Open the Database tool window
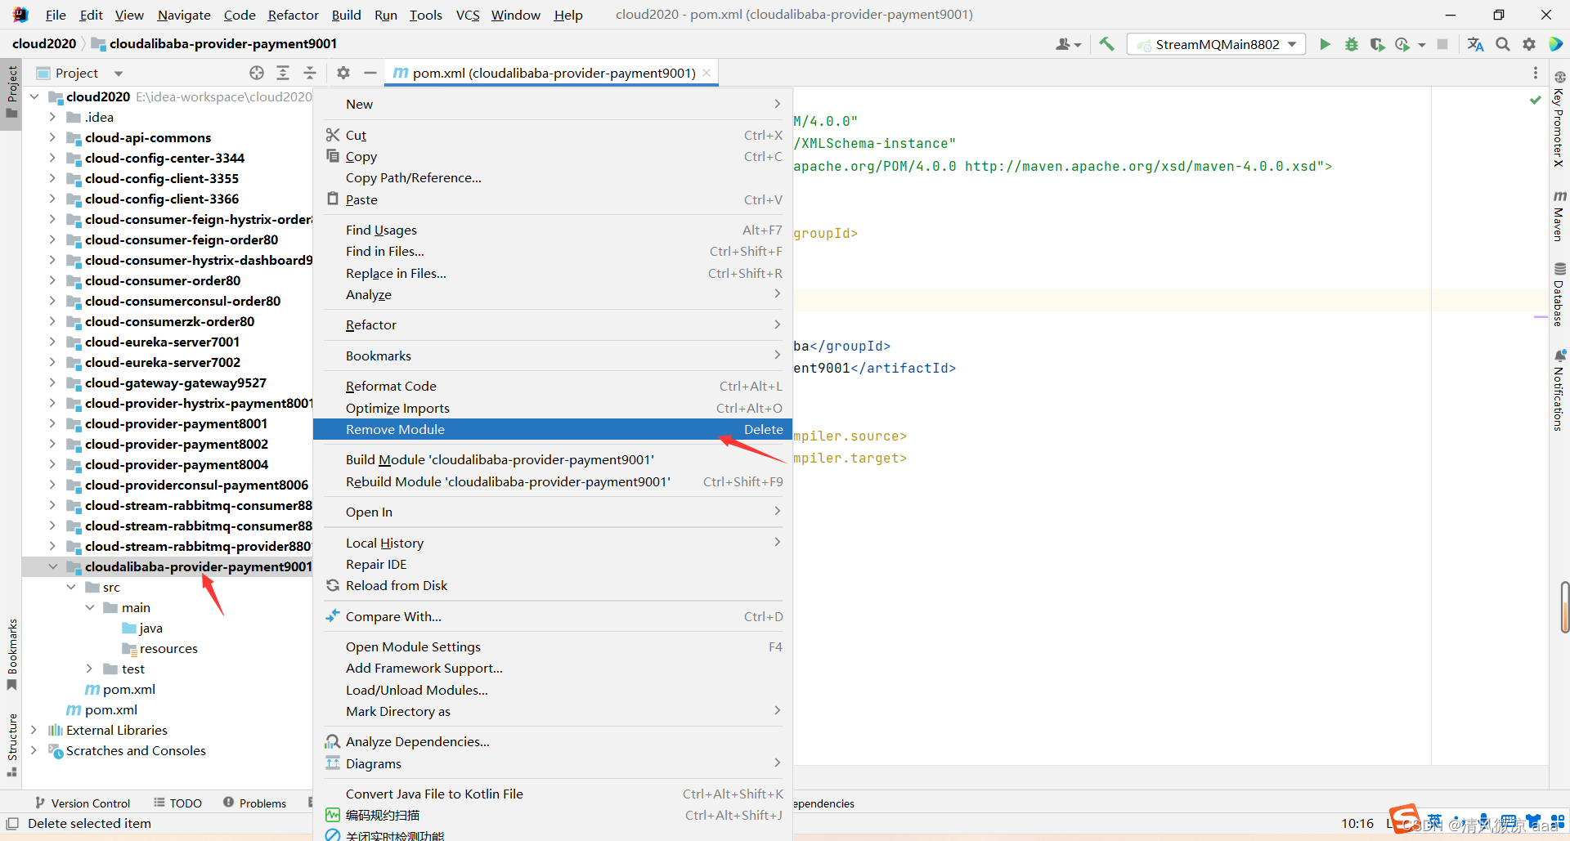1570x841 pixels. [1559, 294]
